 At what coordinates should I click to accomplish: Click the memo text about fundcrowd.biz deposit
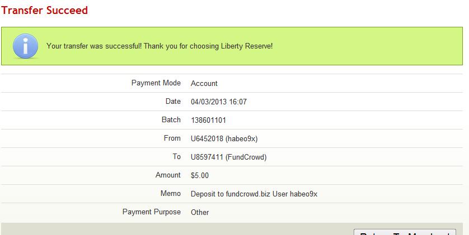coord(254,194)
